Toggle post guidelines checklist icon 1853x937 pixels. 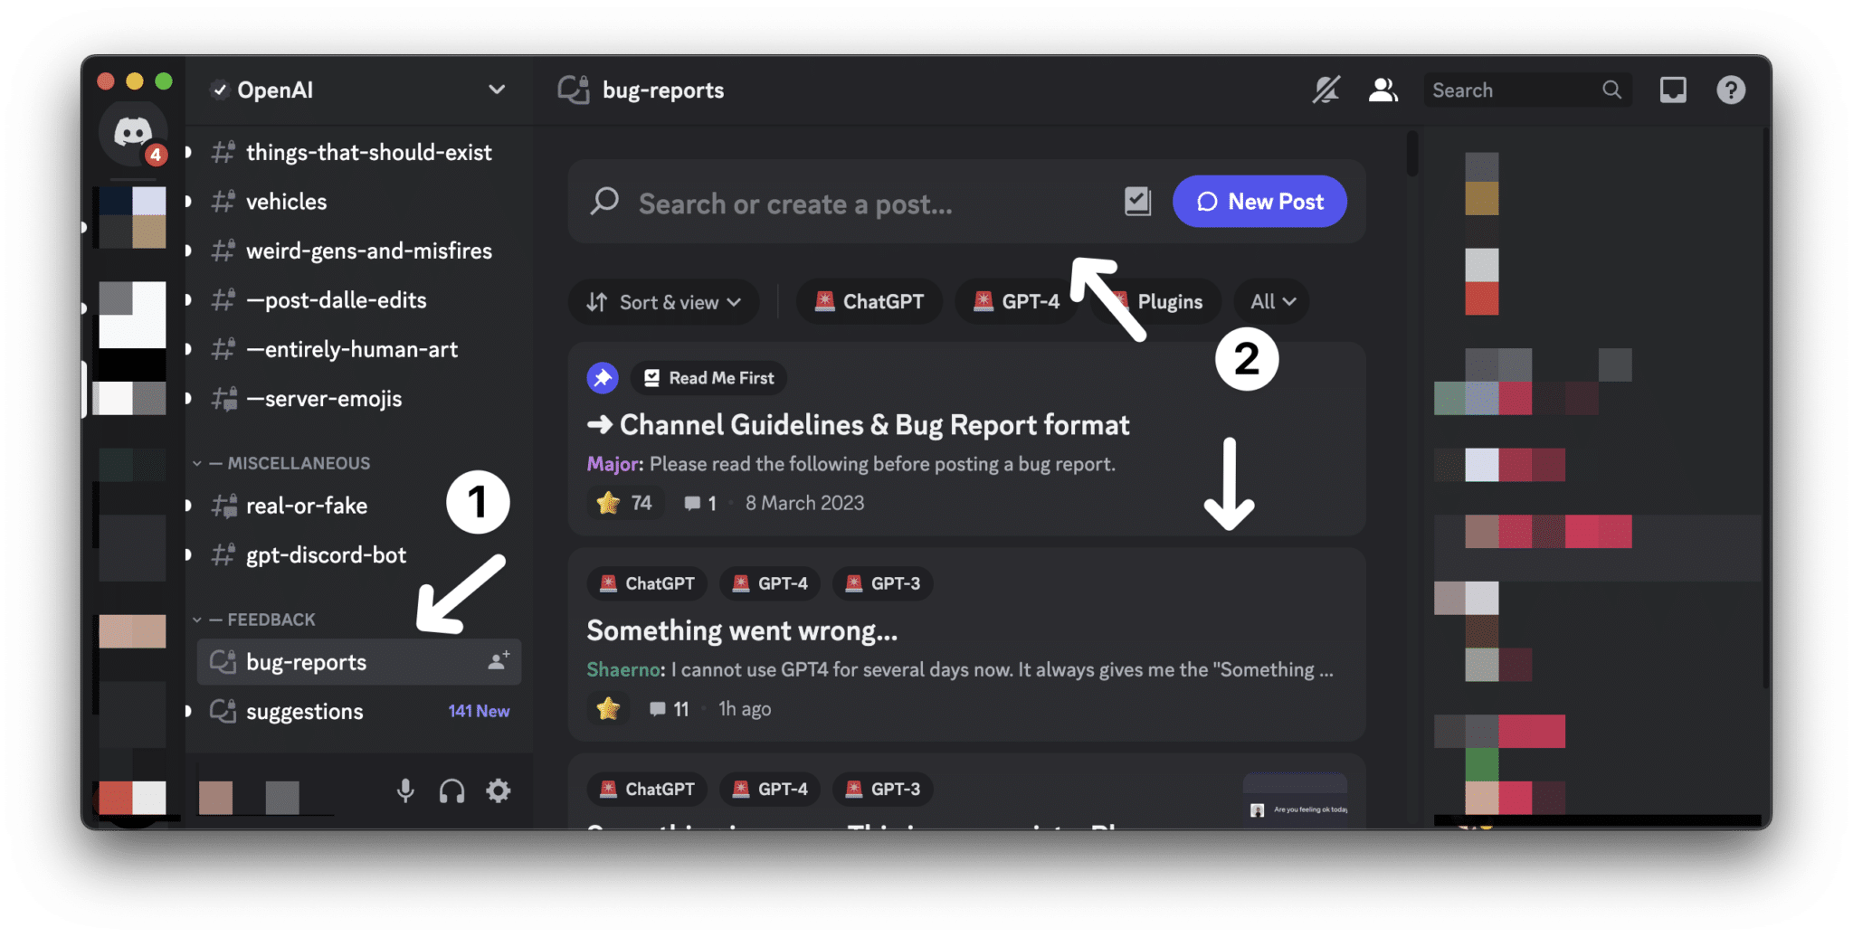[1137, 201]
